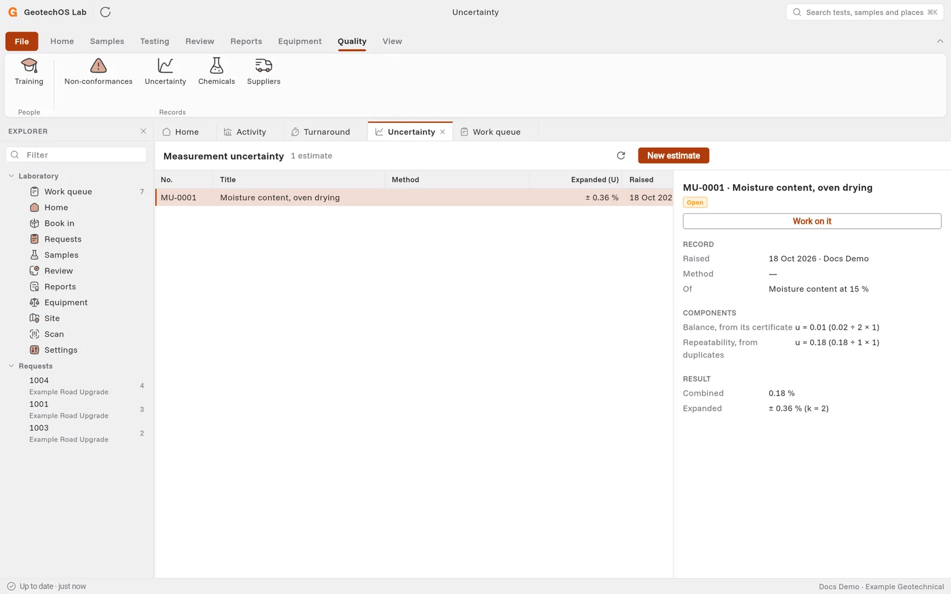This screenshot has width=951, height=594.
Task: Collapse the Laboratory tree section
Action: [11, 176]
